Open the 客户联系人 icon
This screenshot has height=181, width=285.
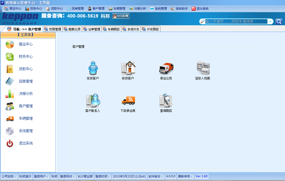click(93, 100)
